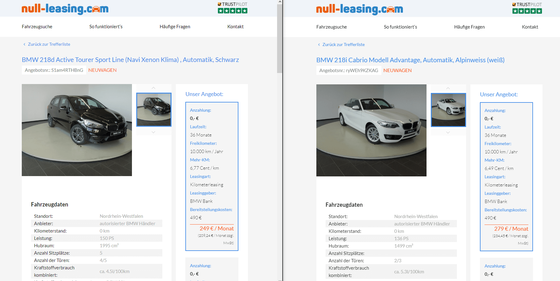Click Unser Angebot heading in left window
The image size is (560, 281).
click(x=204, y=94)
